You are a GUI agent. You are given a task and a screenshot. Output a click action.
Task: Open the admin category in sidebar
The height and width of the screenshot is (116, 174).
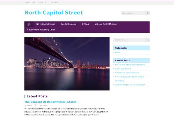tap(118, 52)
